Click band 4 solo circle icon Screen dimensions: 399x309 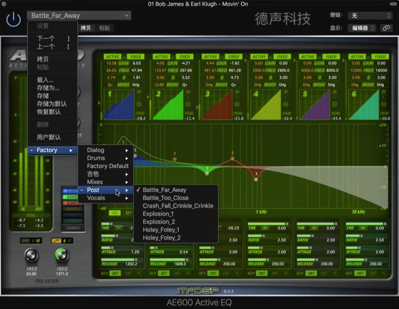pyautogui.click(x=286, y=104)
